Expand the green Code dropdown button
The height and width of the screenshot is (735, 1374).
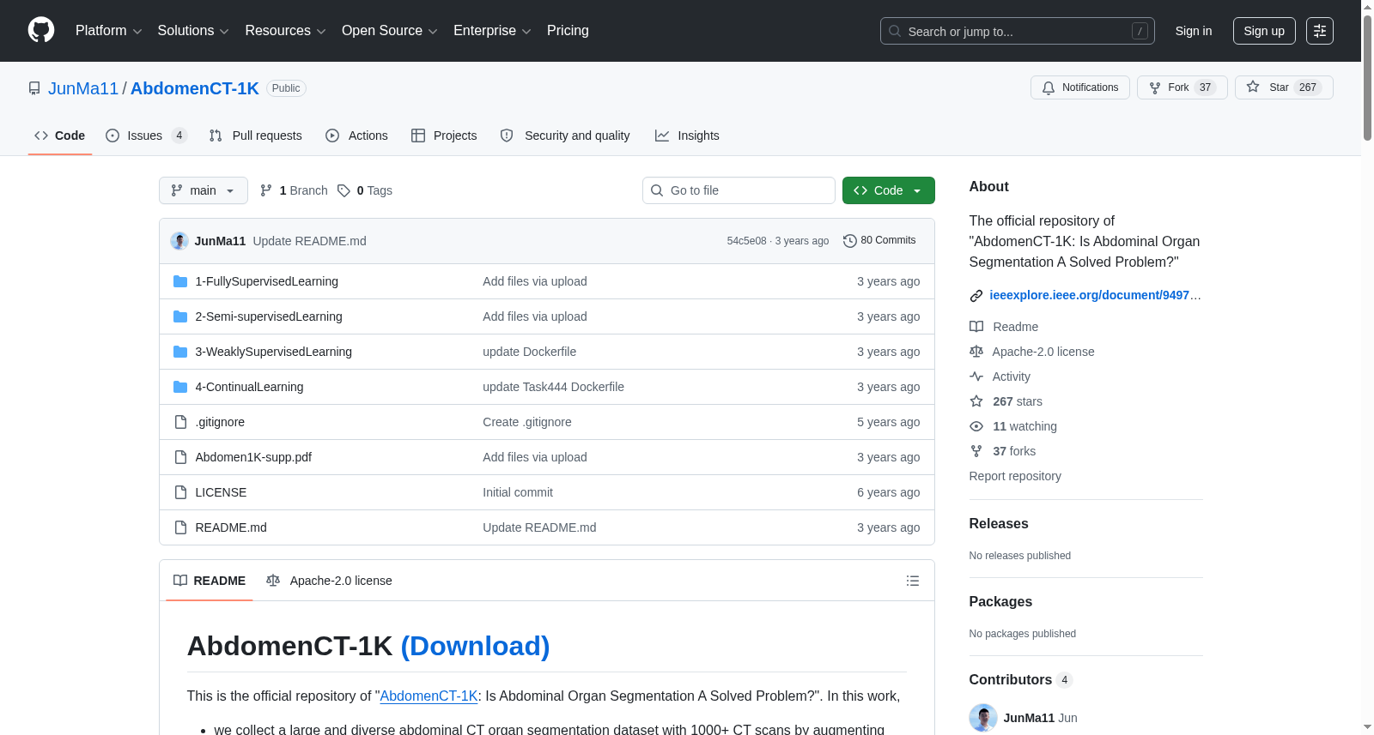888,190
